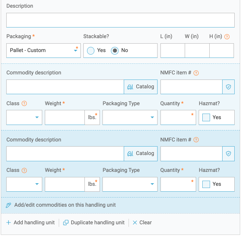
Task: Click the NMFC item # help icon in second commodity
Action: click(196, 140)
